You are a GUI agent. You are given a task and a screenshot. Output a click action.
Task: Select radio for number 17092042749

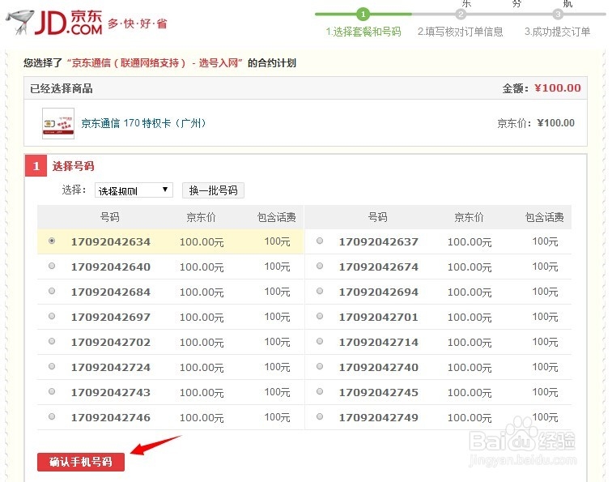320,416
